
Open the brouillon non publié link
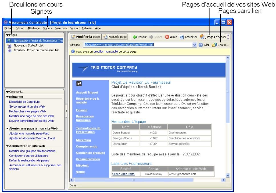point(106,52)
